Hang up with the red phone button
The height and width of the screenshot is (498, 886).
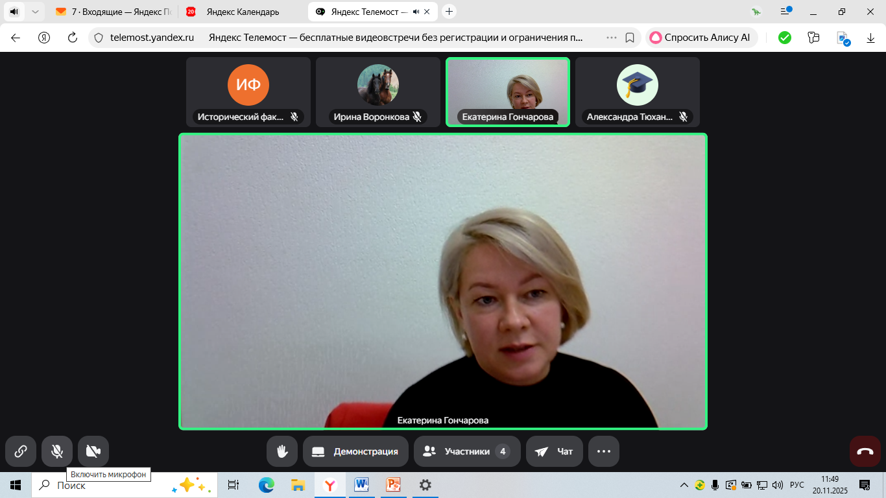[865, 451]
